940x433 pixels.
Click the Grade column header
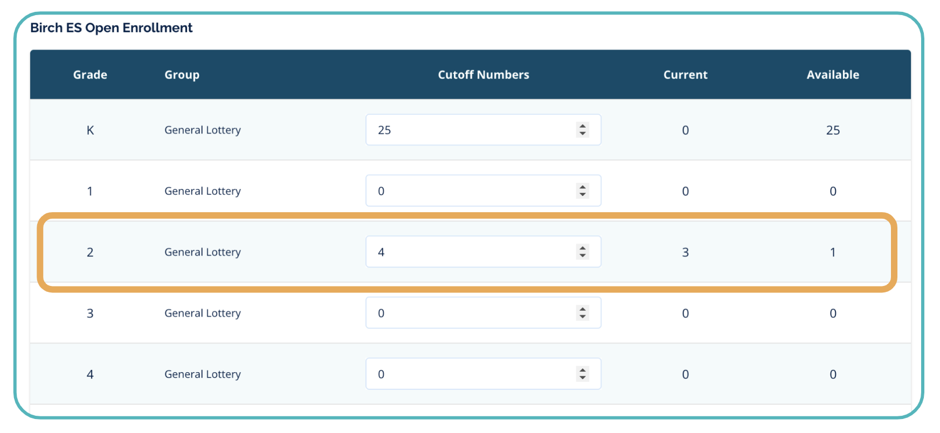[x=90, y=75]
